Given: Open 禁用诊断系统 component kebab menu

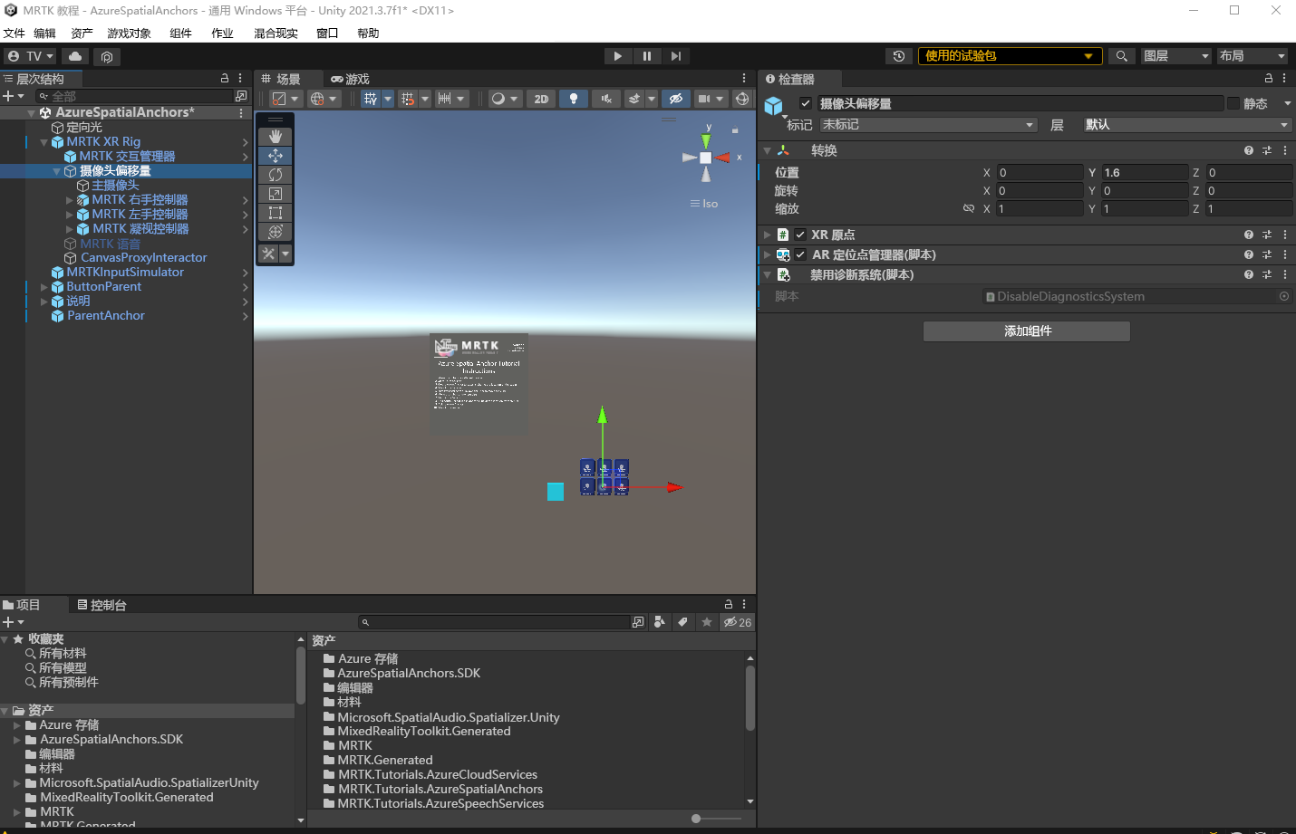Looking at the screenshot, I should [1285, 274].
